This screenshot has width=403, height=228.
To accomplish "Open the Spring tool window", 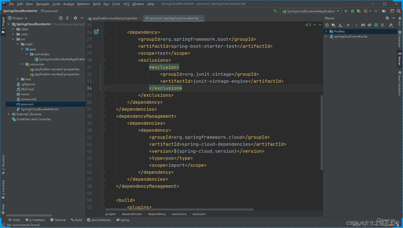I will pos(122,220).
